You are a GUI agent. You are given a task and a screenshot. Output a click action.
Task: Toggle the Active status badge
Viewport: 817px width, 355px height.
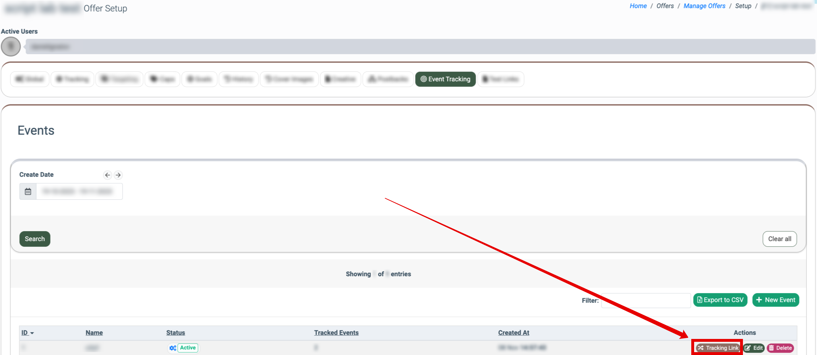tap(188, 348)
